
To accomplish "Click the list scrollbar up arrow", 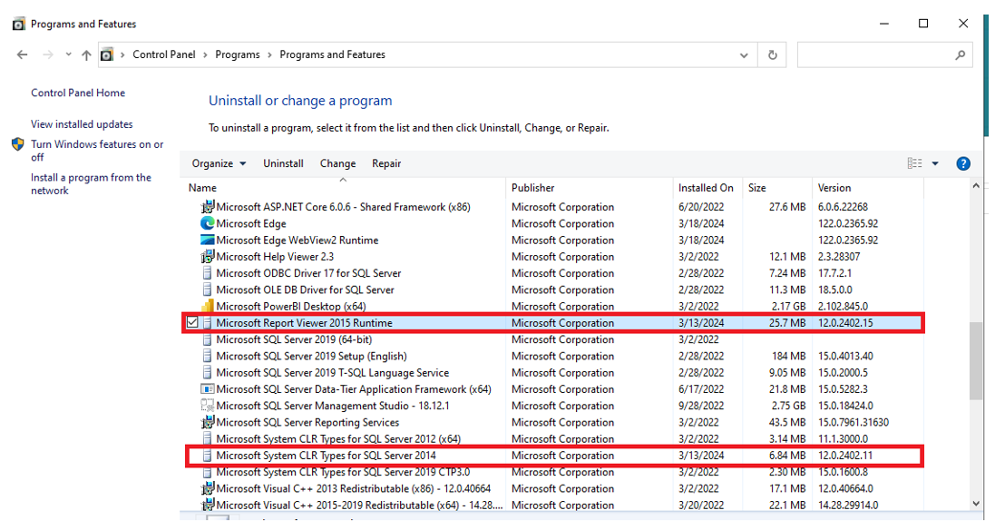I will 976,186.
